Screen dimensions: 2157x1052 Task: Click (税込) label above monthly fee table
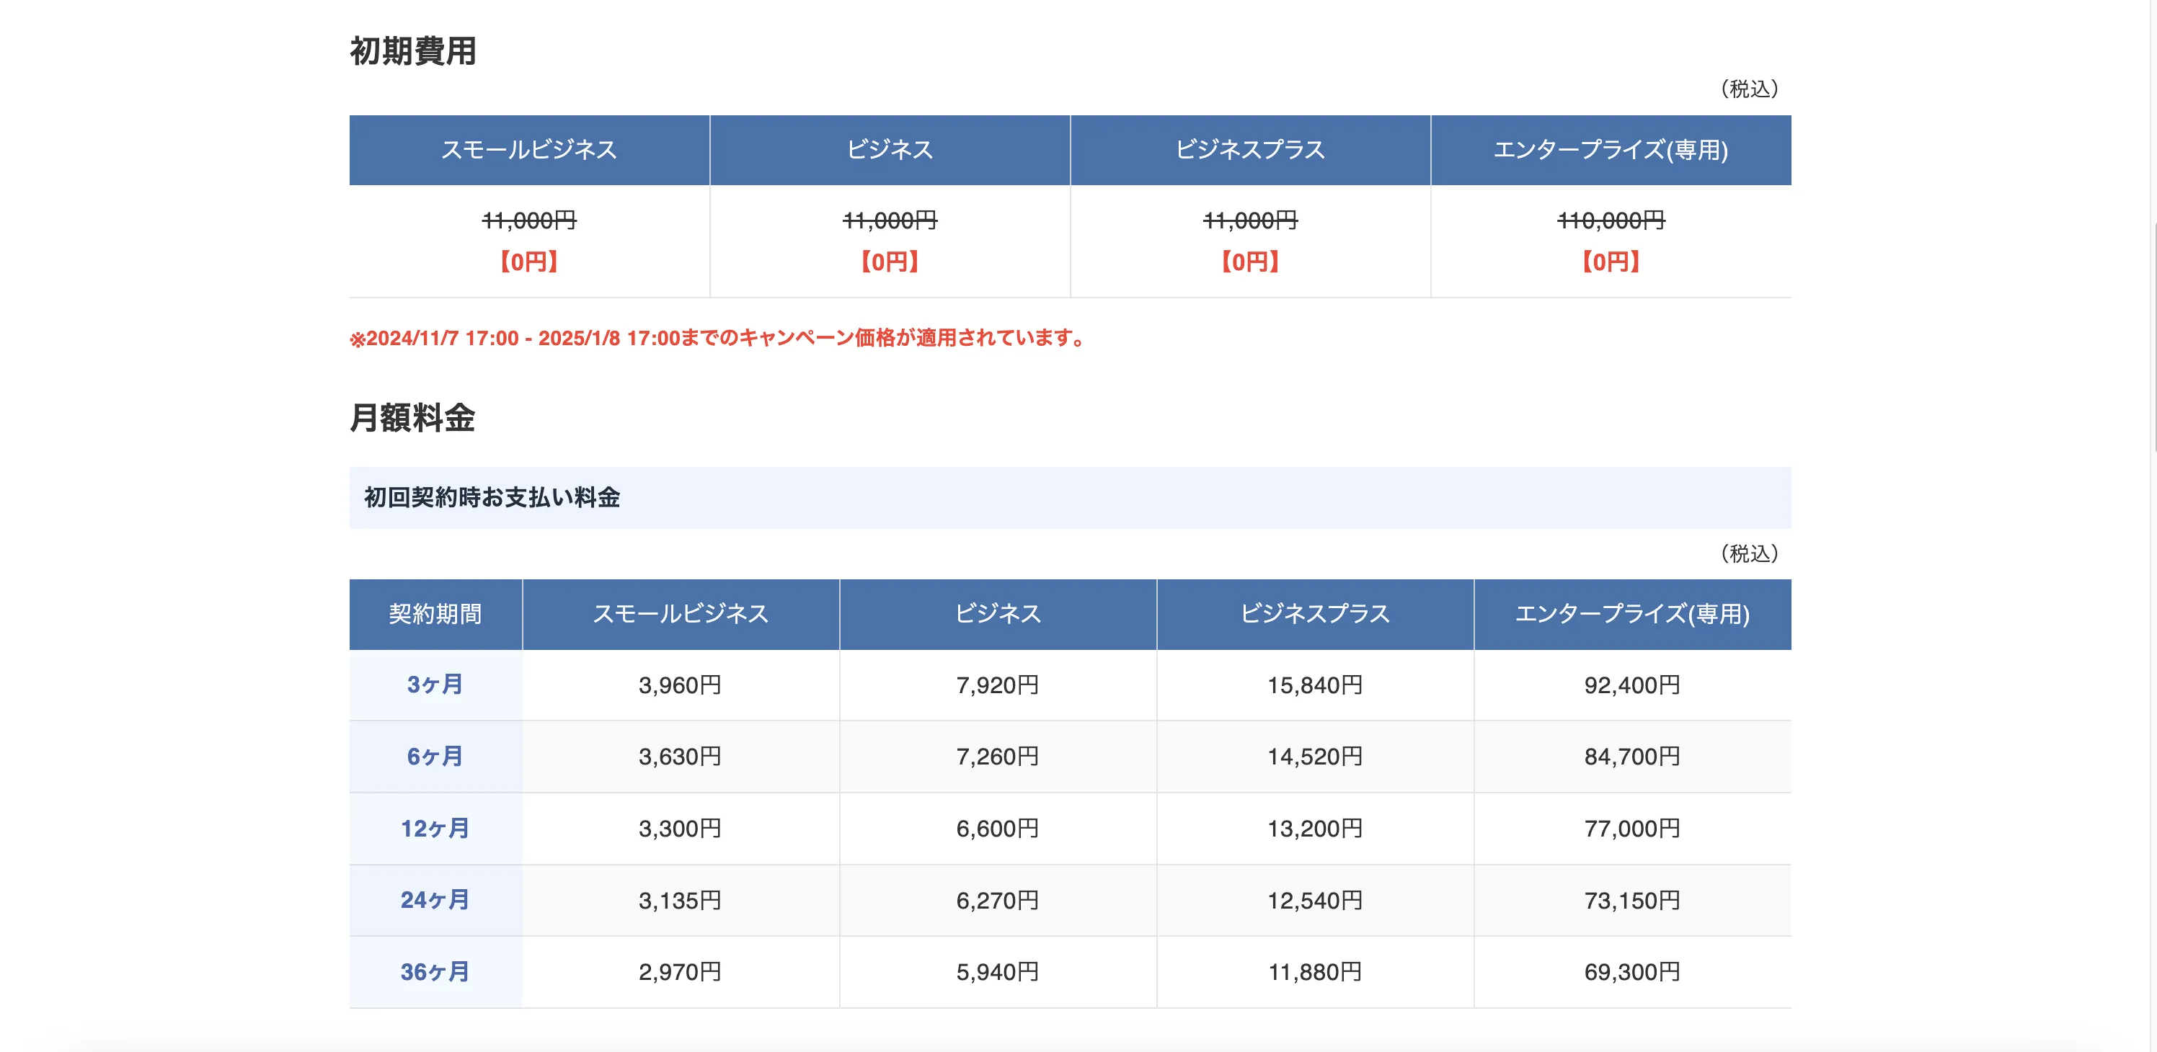click(1750, 553)
